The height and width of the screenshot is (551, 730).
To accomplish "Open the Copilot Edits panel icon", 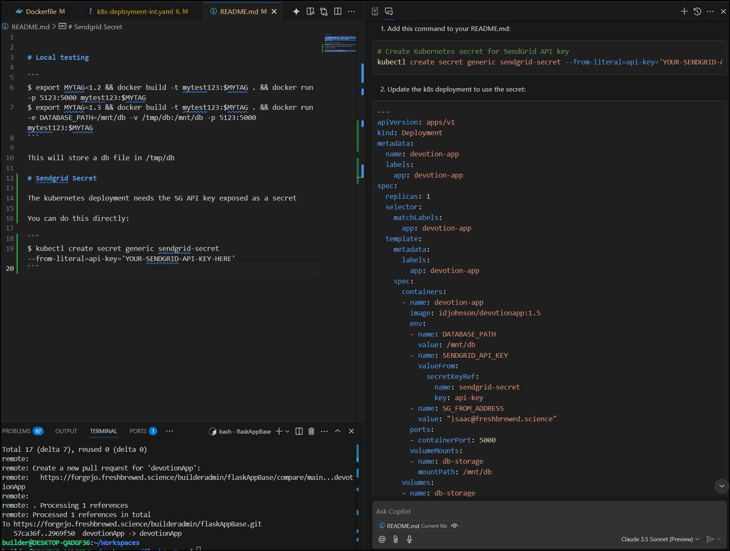I will [x=375, y=11].
